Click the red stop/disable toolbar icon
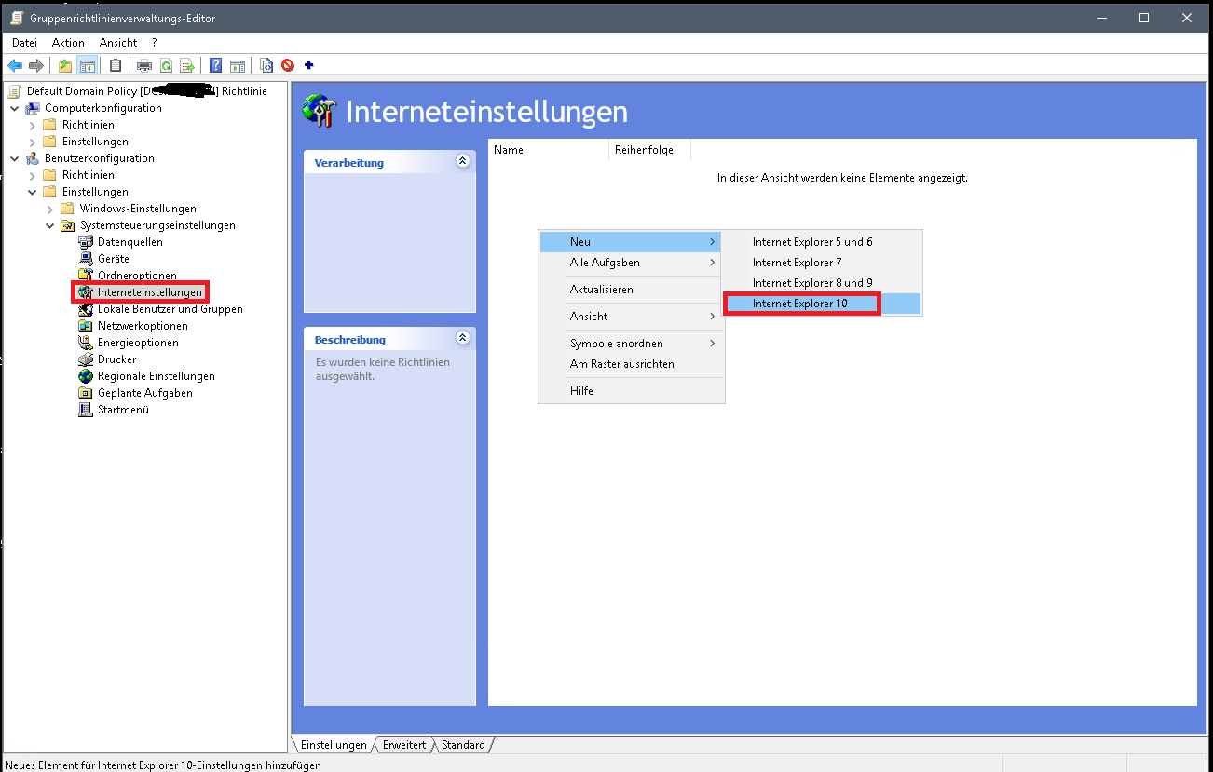Image resolution: width=1213 pixels, height=772 pixels. pos(288,65)
